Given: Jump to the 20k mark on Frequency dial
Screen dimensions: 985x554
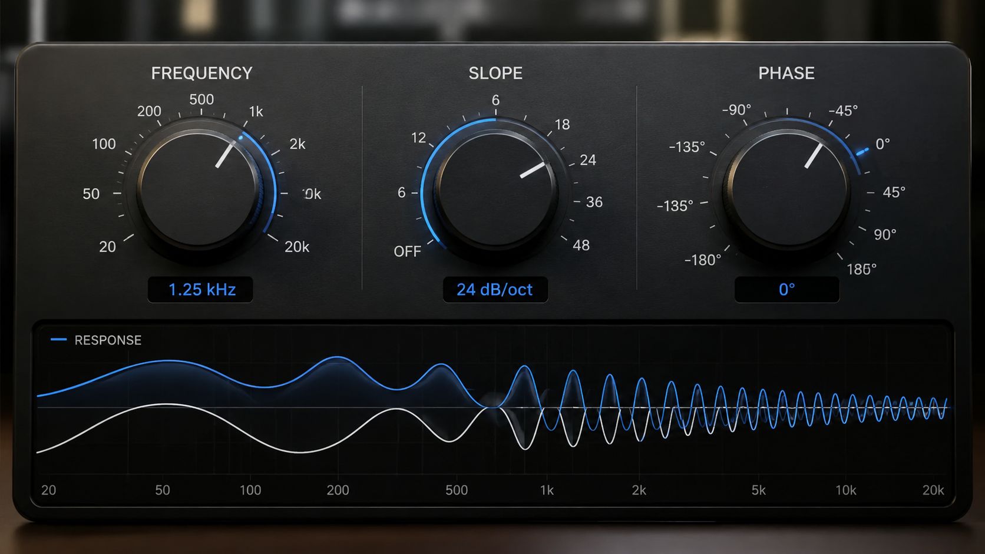Looking at the screenshot, I should [x=296, y=247].
